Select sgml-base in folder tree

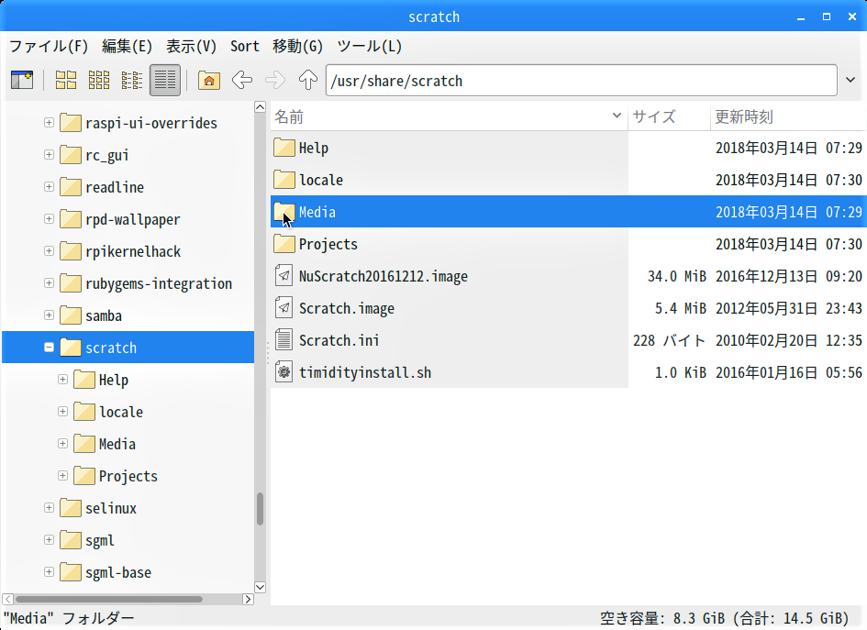[118, 572]
